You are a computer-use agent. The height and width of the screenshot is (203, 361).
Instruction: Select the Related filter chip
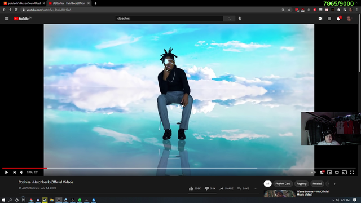(317, 184)
